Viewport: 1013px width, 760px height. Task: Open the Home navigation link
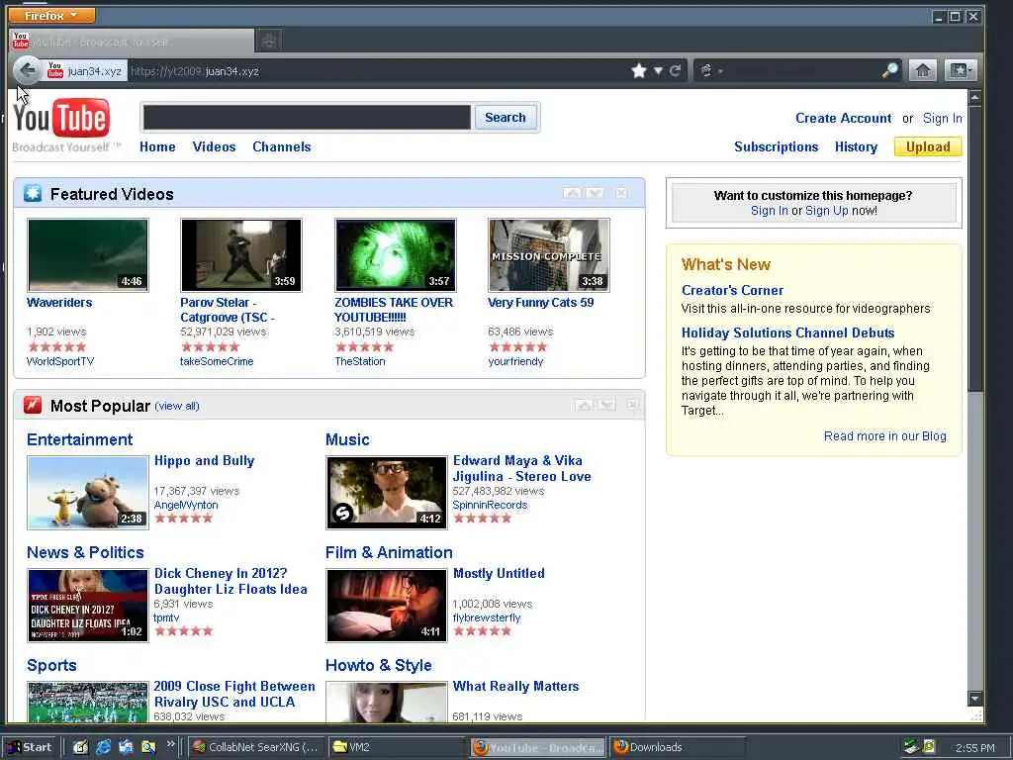pos(157,146)
